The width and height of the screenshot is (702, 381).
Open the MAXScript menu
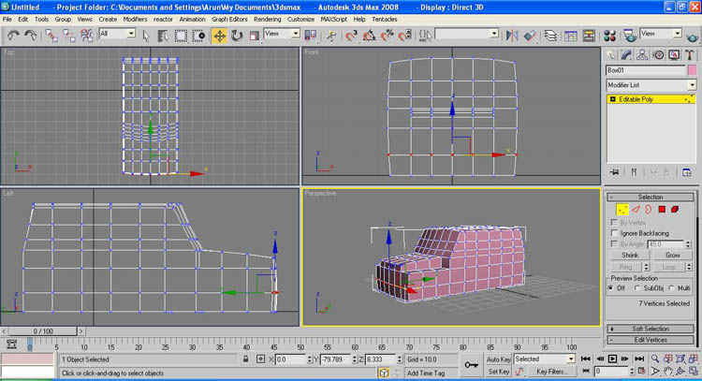(333, 20)
